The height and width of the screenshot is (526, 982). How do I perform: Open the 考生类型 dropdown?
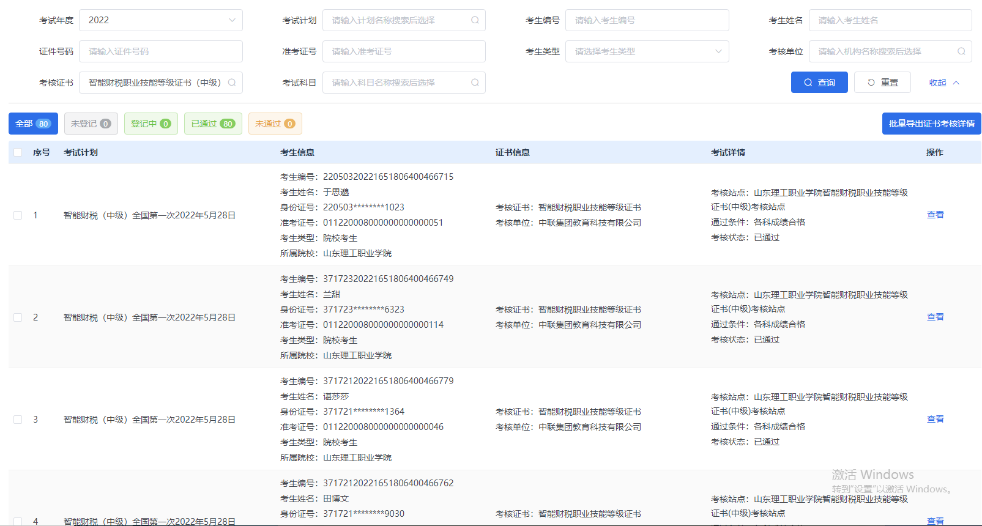(x=647, y=51)
